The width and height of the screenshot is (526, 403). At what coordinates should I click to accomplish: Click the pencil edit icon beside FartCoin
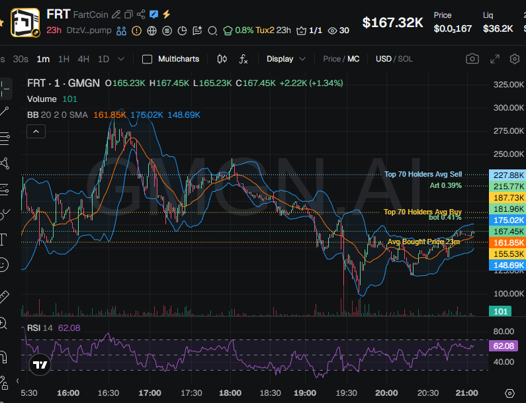click(116, 15)
